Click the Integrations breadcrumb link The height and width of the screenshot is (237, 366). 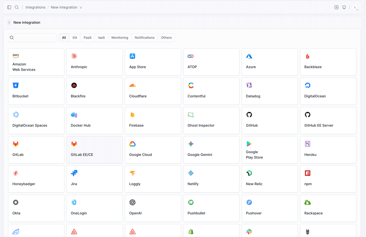click(x=36, y=7)
